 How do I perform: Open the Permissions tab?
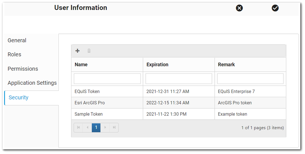pyautogui.click(x=23, y=69)
